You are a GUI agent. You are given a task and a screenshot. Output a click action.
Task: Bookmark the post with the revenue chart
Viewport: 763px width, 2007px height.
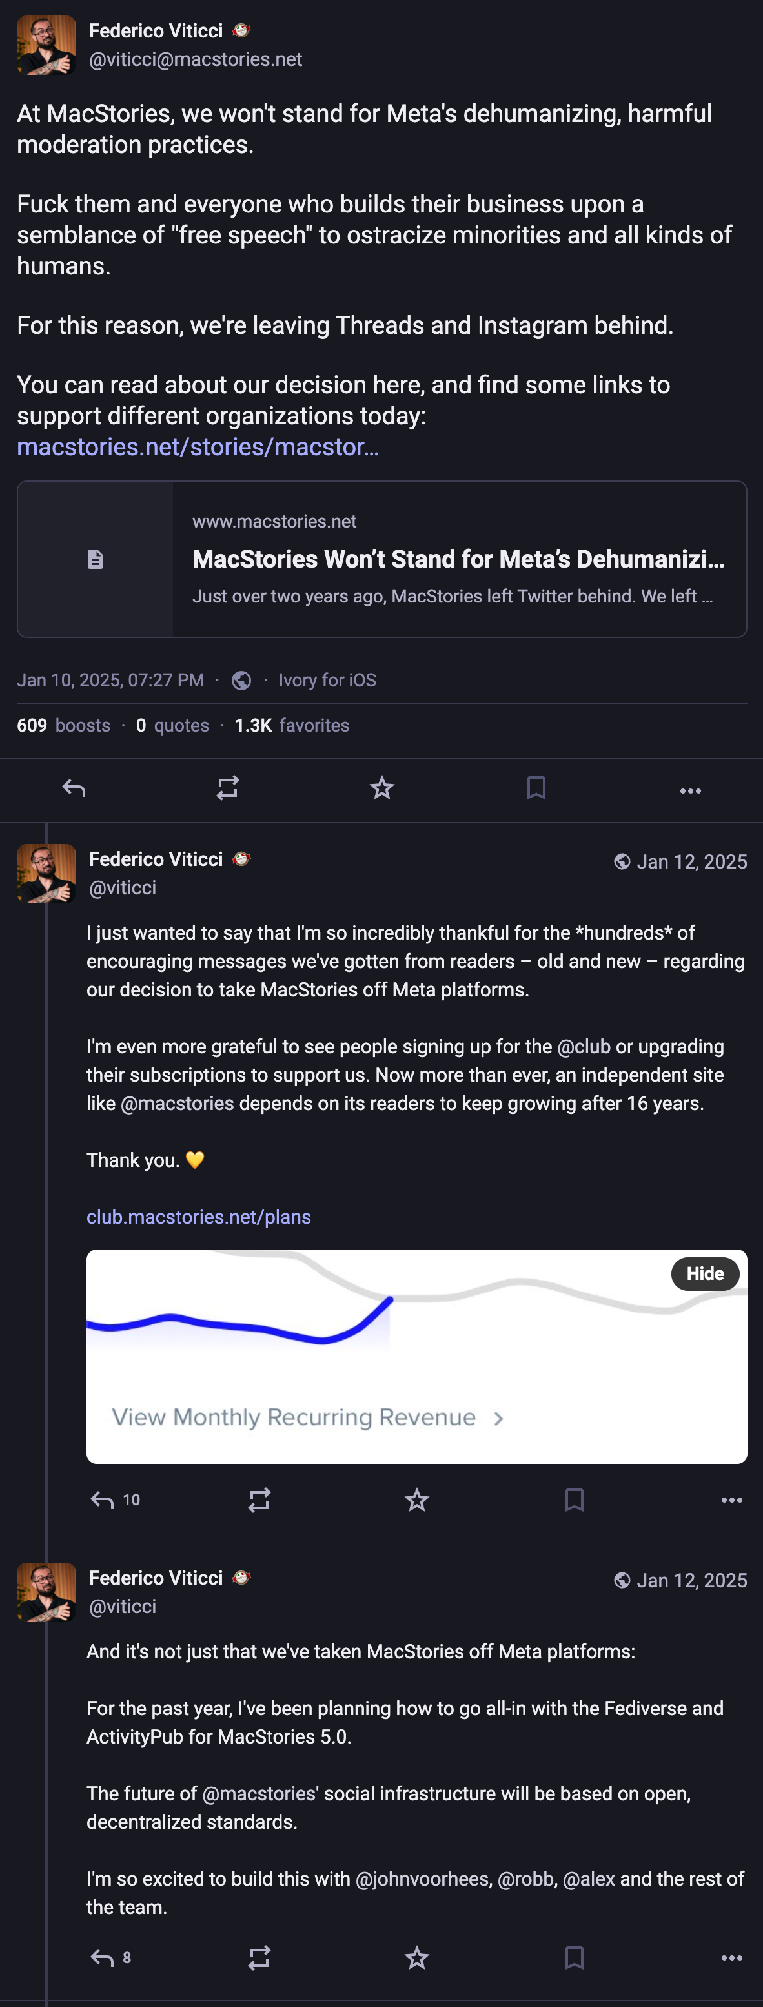click(x=574, y=1500)
